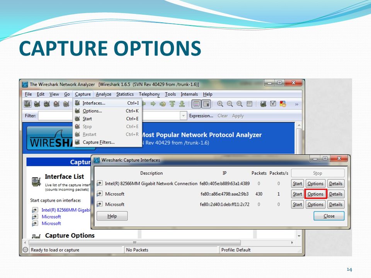Click the go to first packet icon

click(x=172, y=104)
